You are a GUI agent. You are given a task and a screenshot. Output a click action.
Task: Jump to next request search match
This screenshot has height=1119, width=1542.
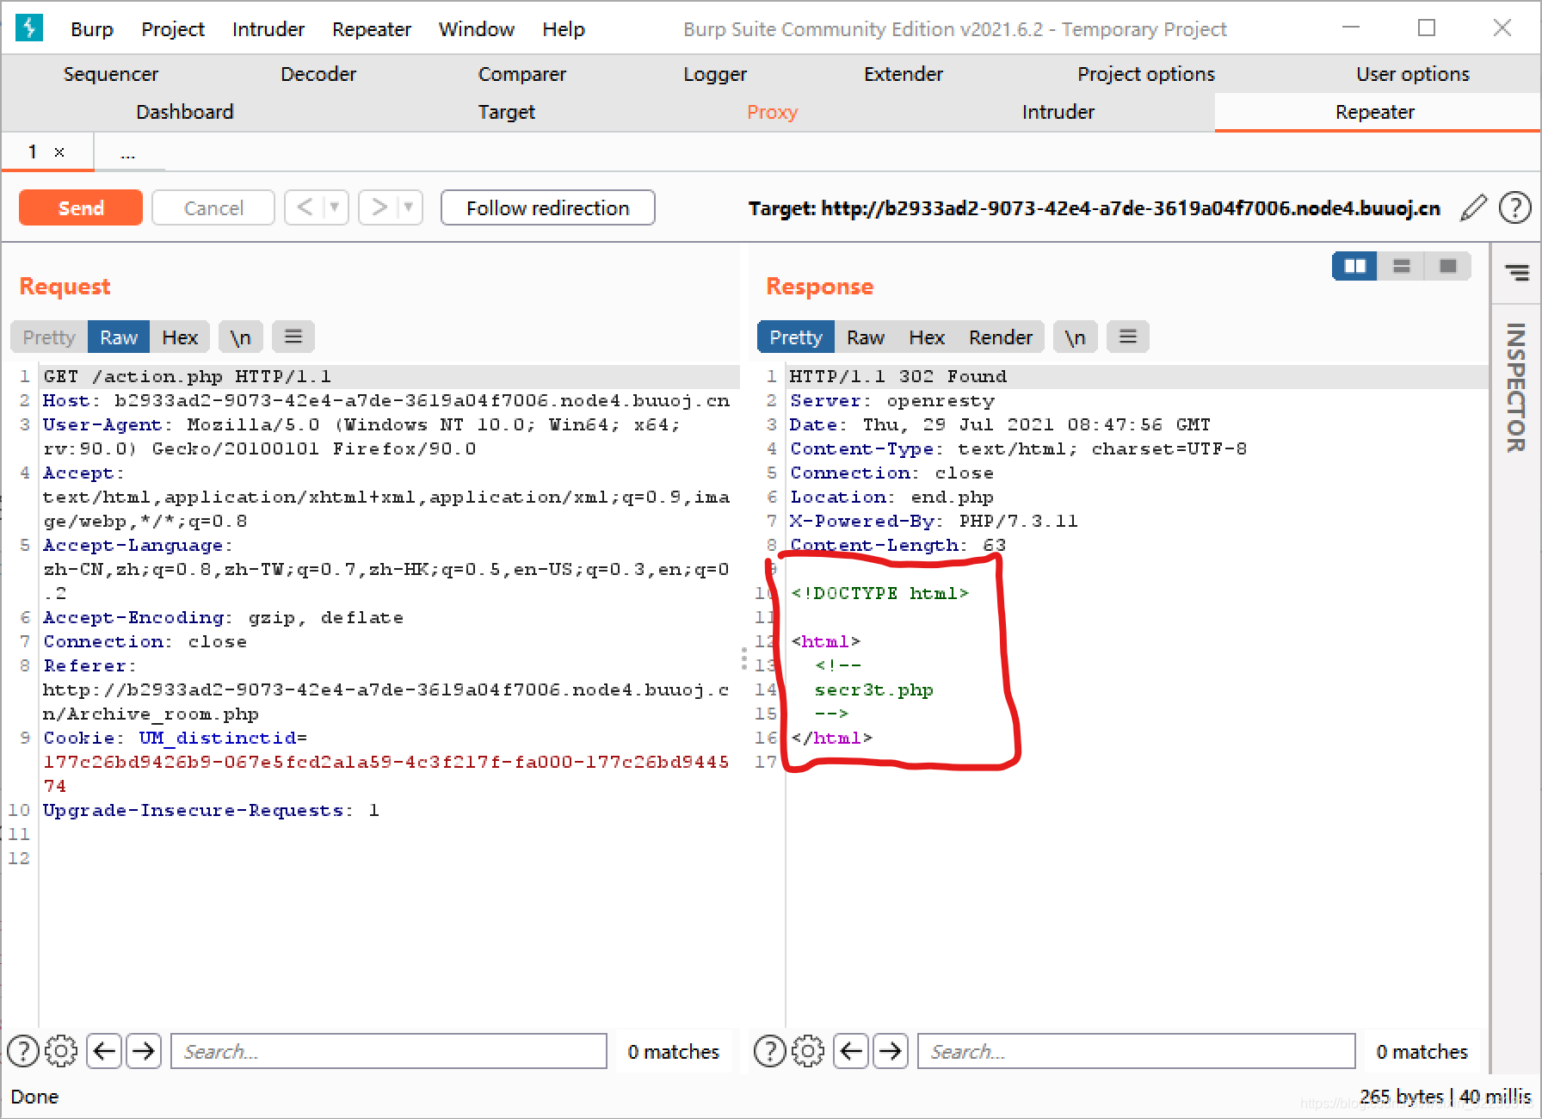pos(144,1051)
